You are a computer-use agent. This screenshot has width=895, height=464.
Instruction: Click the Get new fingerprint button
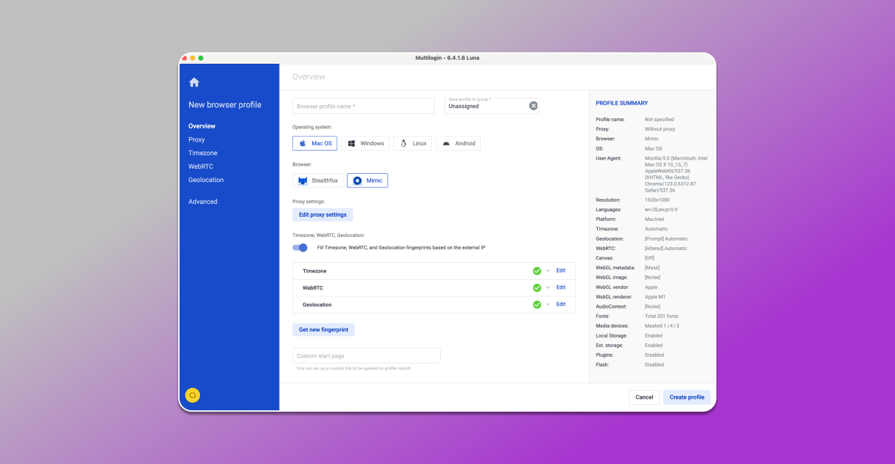(324, 329)
